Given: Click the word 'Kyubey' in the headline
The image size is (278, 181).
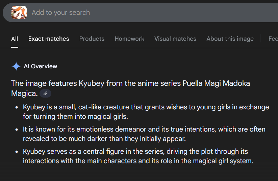Looking at the screenshot, I should [92, 83].
